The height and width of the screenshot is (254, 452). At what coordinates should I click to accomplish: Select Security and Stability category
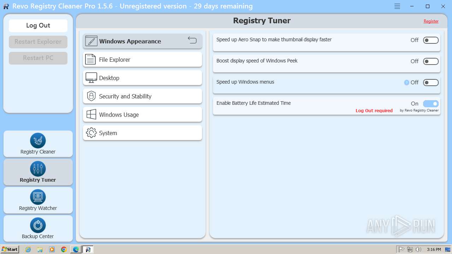142,96
